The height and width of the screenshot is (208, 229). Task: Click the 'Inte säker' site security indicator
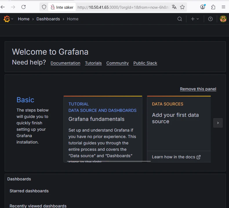(62, 7)
